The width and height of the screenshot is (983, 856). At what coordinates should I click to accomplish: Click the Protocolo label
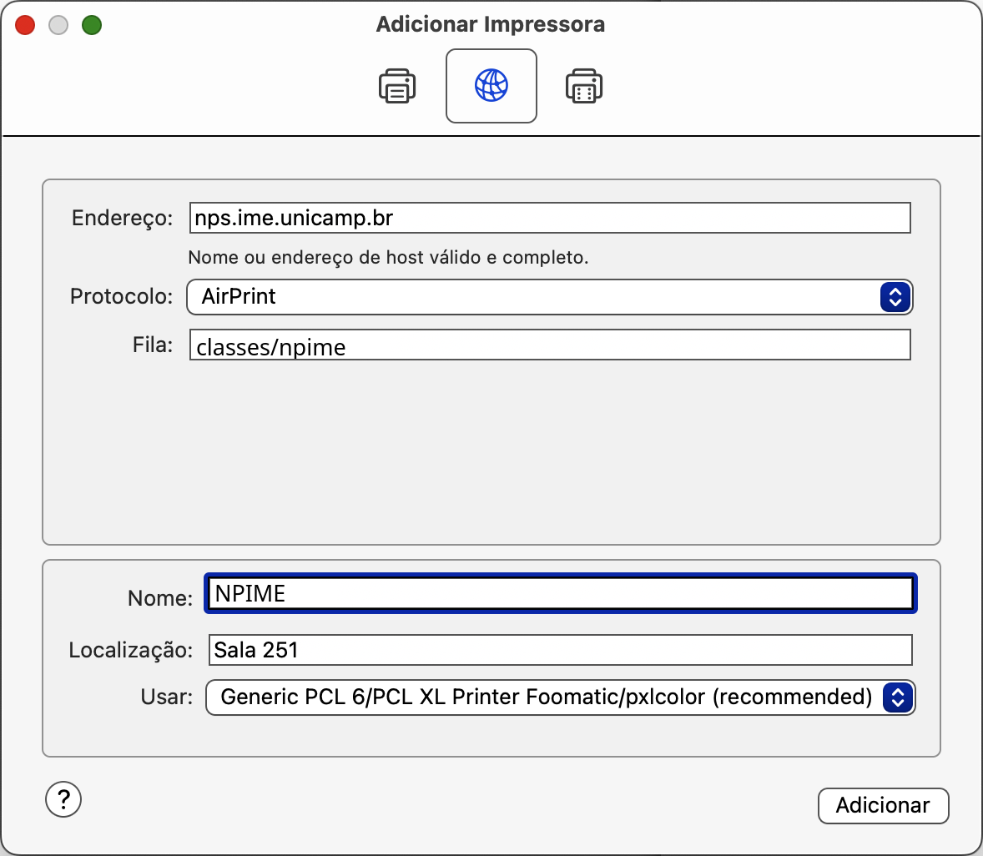pyautogui.click(x=121, y=296)
